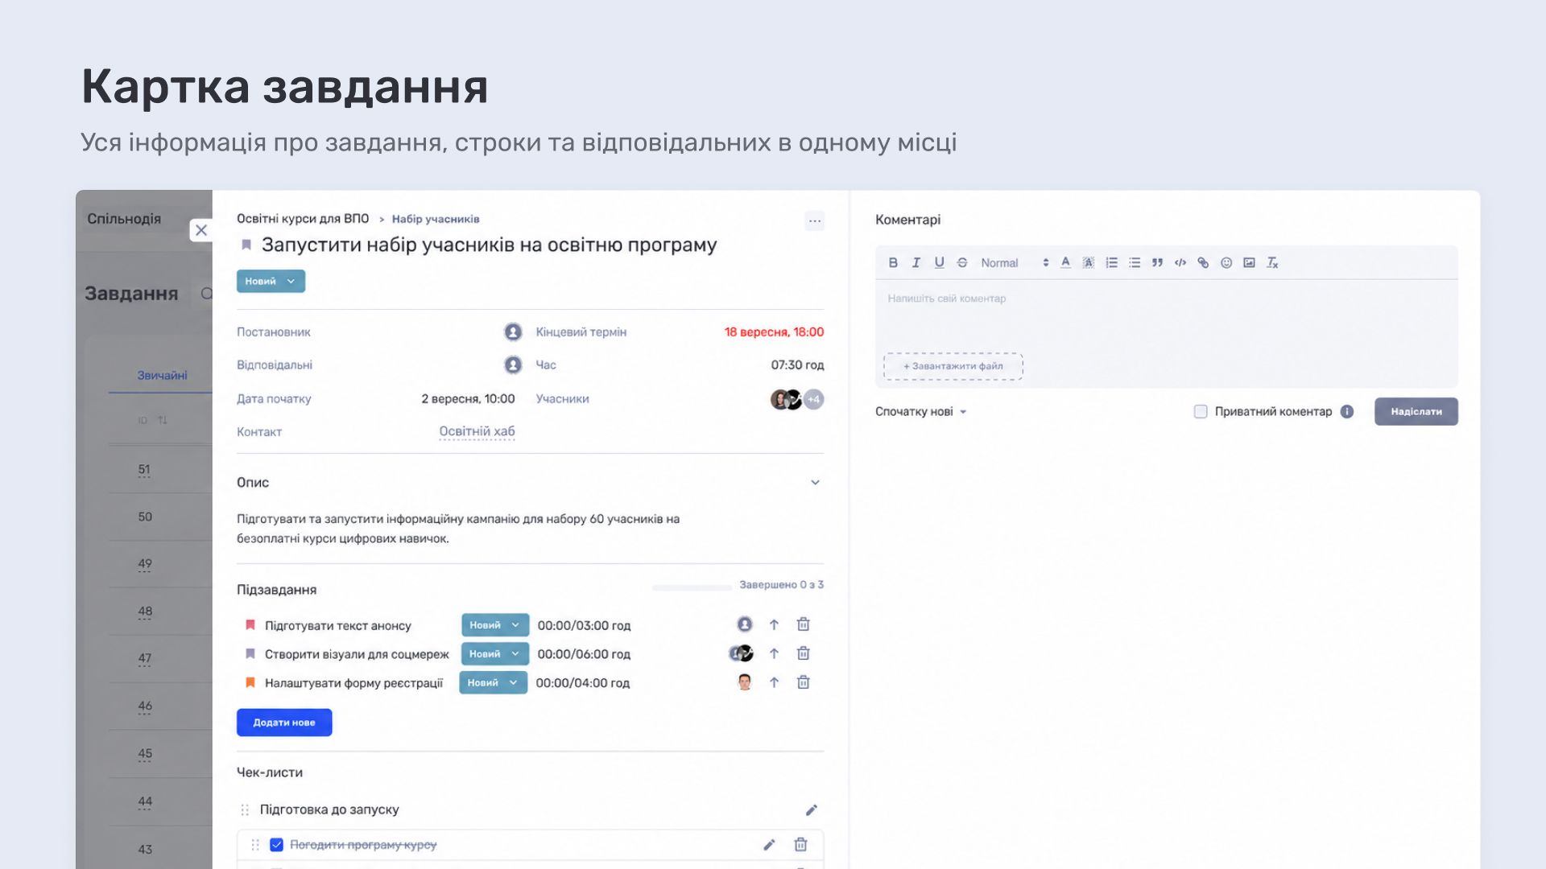The height and width of the screenshot is (869, 1546).
Task: Apply underline formatting in comment editor
Action: tap(939, 262)
